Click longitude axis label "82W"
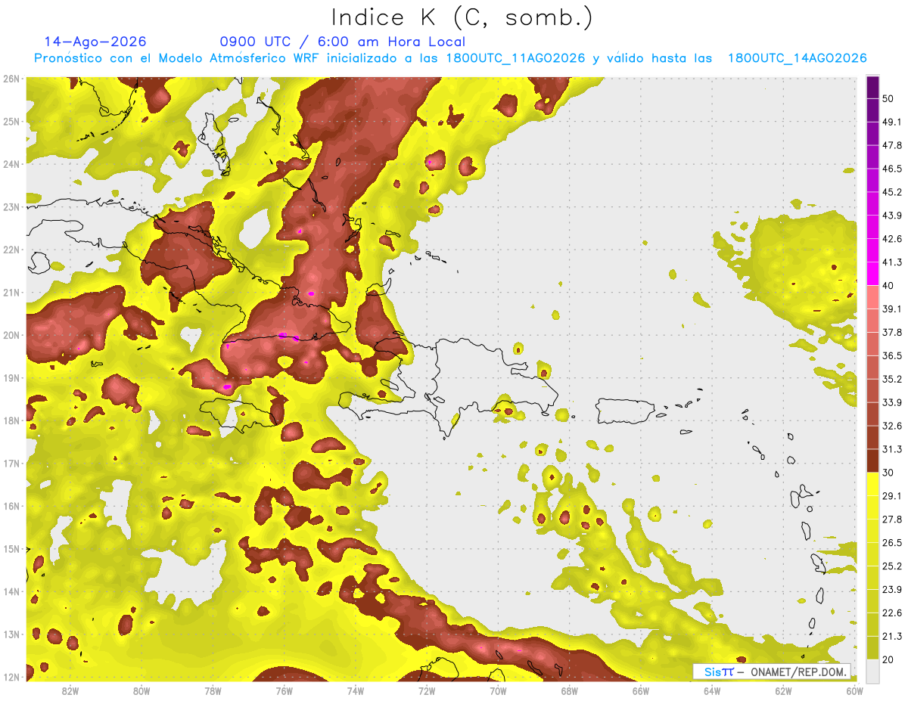The width and height of the screenshot is (908, 701). pyautogui.click(x=70, y=690)
